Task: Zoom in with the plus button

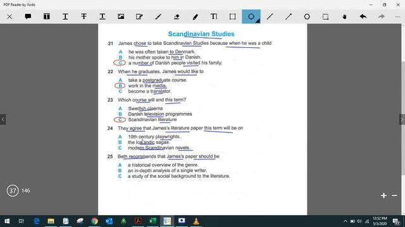Action: pos(383,195)
